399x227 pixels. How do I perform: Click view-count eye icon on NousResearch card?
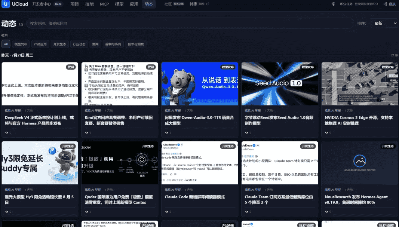[327, 212]
